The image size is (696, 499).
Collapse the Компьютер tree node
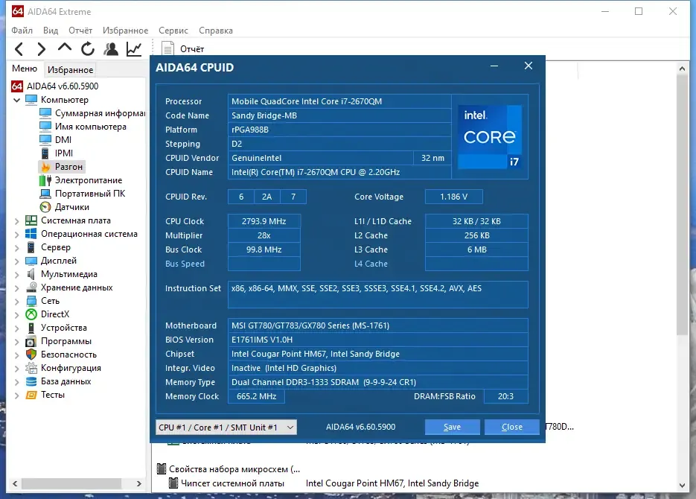tap(17, 100)
